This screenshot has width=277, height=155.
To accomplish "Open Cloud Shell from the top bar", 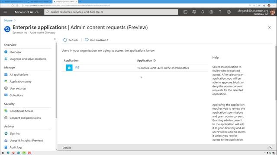I will click(185, 12).
